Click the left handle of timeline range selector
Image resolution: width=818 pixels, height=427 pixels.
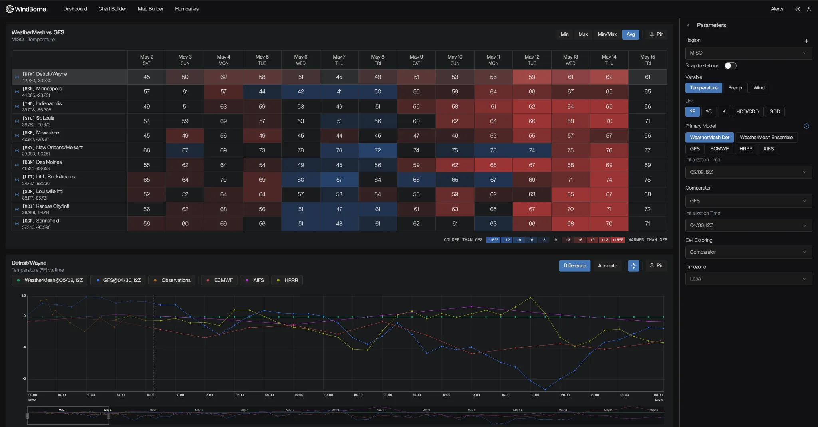click(27, 415)
